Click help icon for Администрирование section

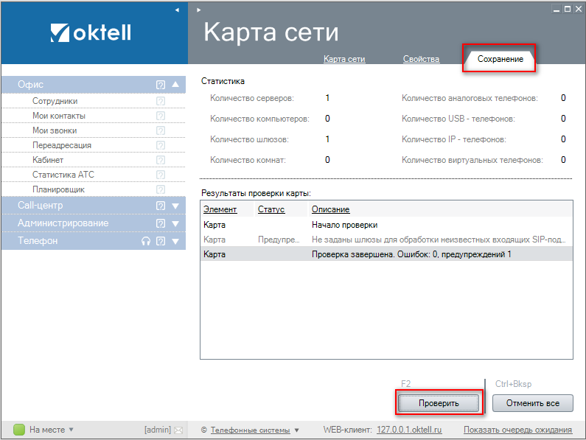click(x=161, y=223)
